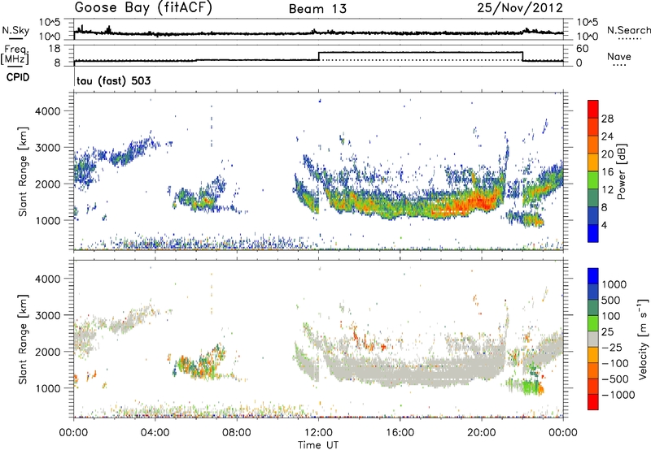Click the '08:00' time axis tick label

pos(237,433)
